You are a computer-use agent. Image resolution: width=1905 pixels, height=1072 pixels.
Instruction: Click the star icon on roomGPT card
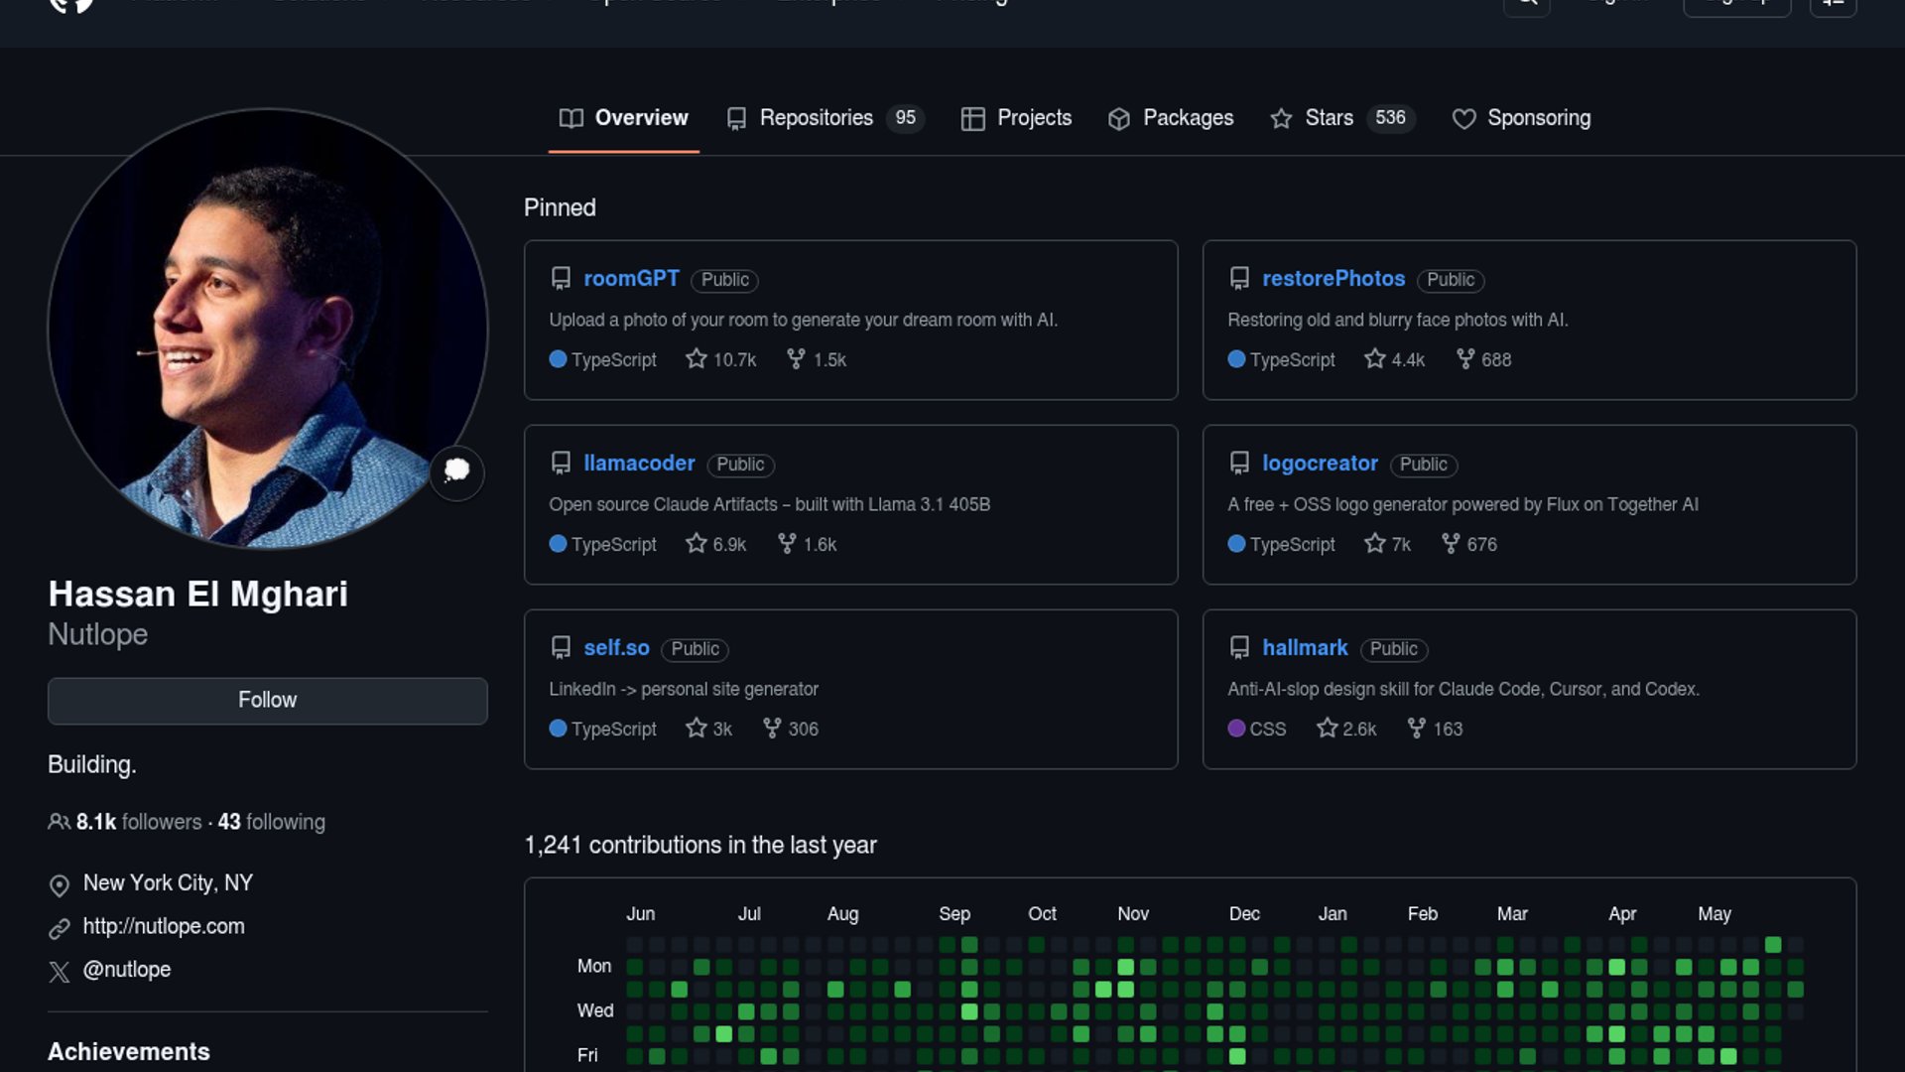[x=697, y=358]
